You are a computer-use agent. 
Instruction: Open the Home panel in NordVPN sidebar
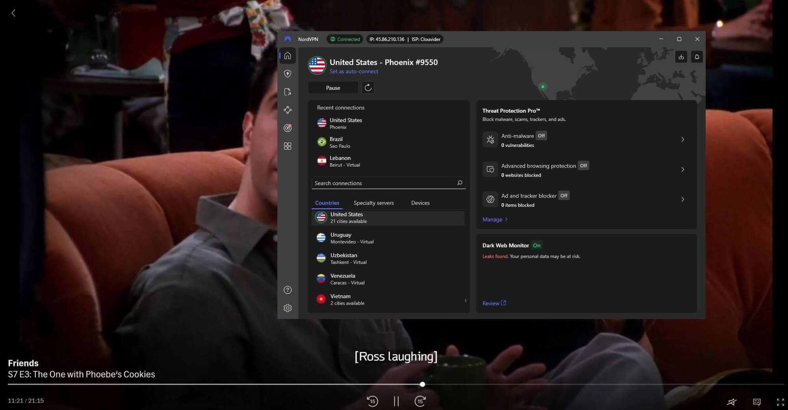pyautogui.click(x=288, y=56)
